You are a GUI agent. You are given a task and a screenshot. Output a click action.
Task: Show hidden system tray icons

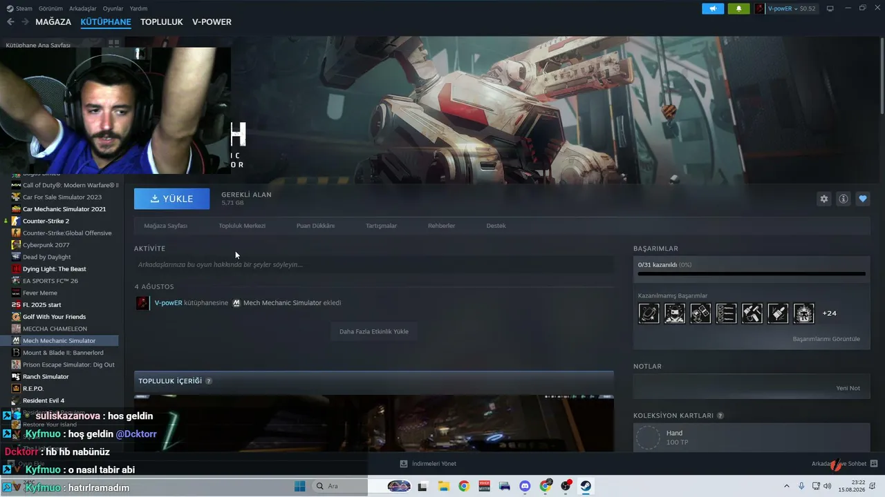tap(788, 486)
